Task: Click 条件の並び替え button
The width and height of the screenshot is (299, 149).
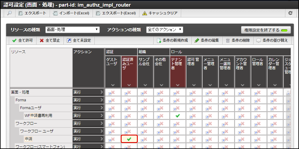Action: tap(272, 40)
